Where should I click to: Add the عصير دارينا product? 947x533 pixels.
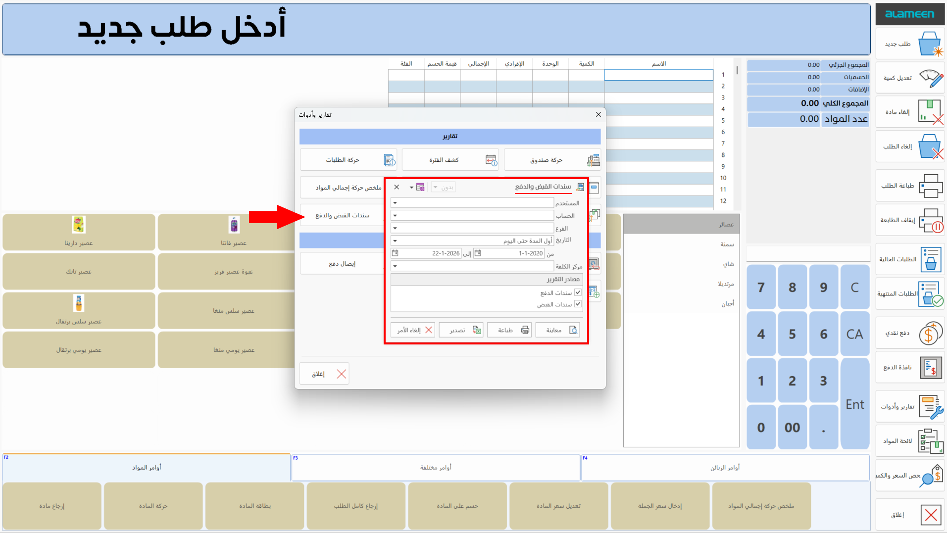tap(79, 233)
